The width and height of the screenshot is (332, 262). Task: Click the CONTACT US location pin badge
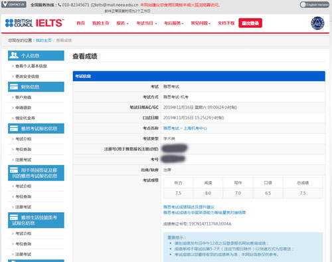coord(14,4)
